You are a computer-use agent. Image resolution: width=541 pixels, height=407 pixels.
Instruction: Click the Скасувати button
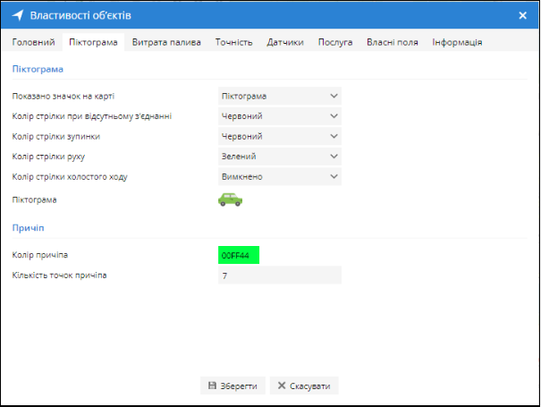coord(304,386)
